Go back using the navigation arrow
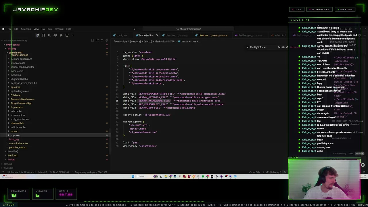368x207 pixels. pos(135,29)
